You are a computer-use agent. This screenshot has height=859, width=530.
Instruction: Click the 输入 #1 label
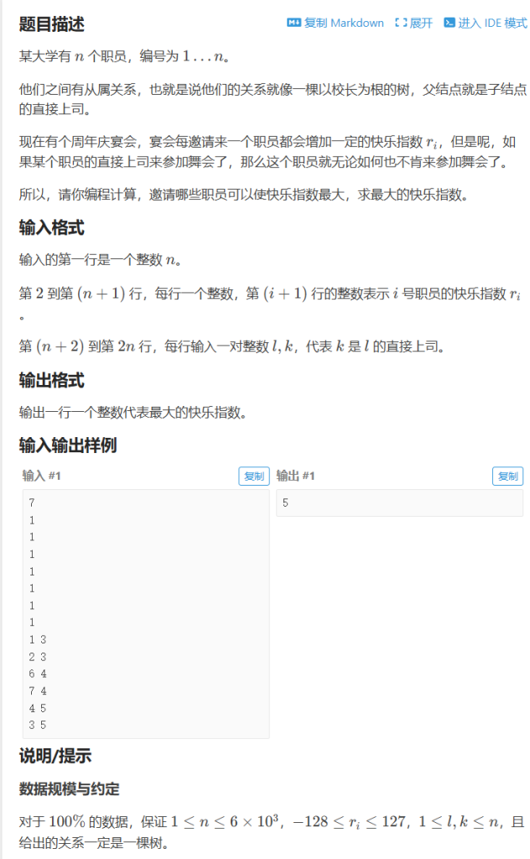pos(42,476)
